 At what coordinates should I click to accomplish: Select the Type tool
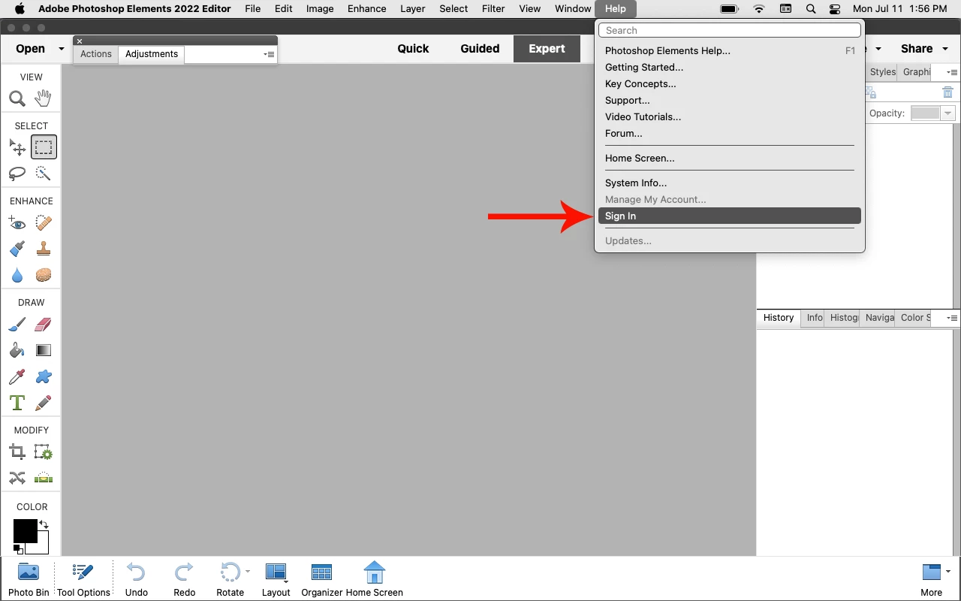(17, 403)
